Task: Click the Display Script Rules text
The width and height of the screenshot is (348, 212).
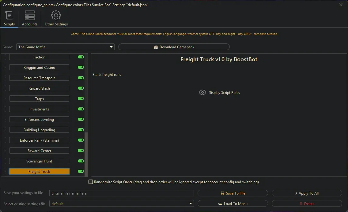Action: 224,93
